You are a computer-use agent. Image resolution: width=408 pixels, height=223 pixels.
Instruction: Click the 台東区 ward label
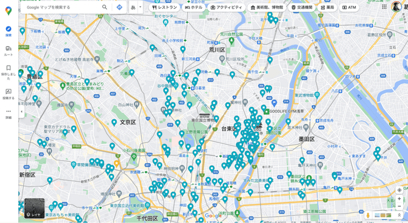pyautogui.click(x=229, y=129)
